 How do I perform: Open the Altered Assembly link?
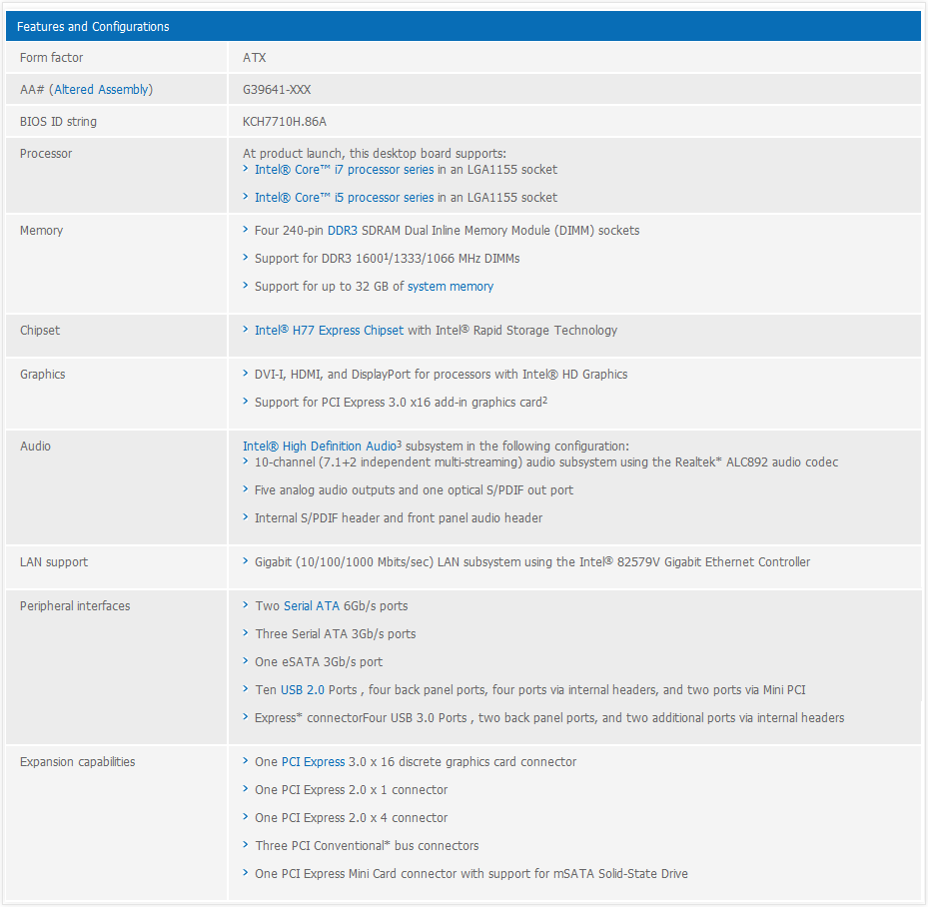coord(103,90)
